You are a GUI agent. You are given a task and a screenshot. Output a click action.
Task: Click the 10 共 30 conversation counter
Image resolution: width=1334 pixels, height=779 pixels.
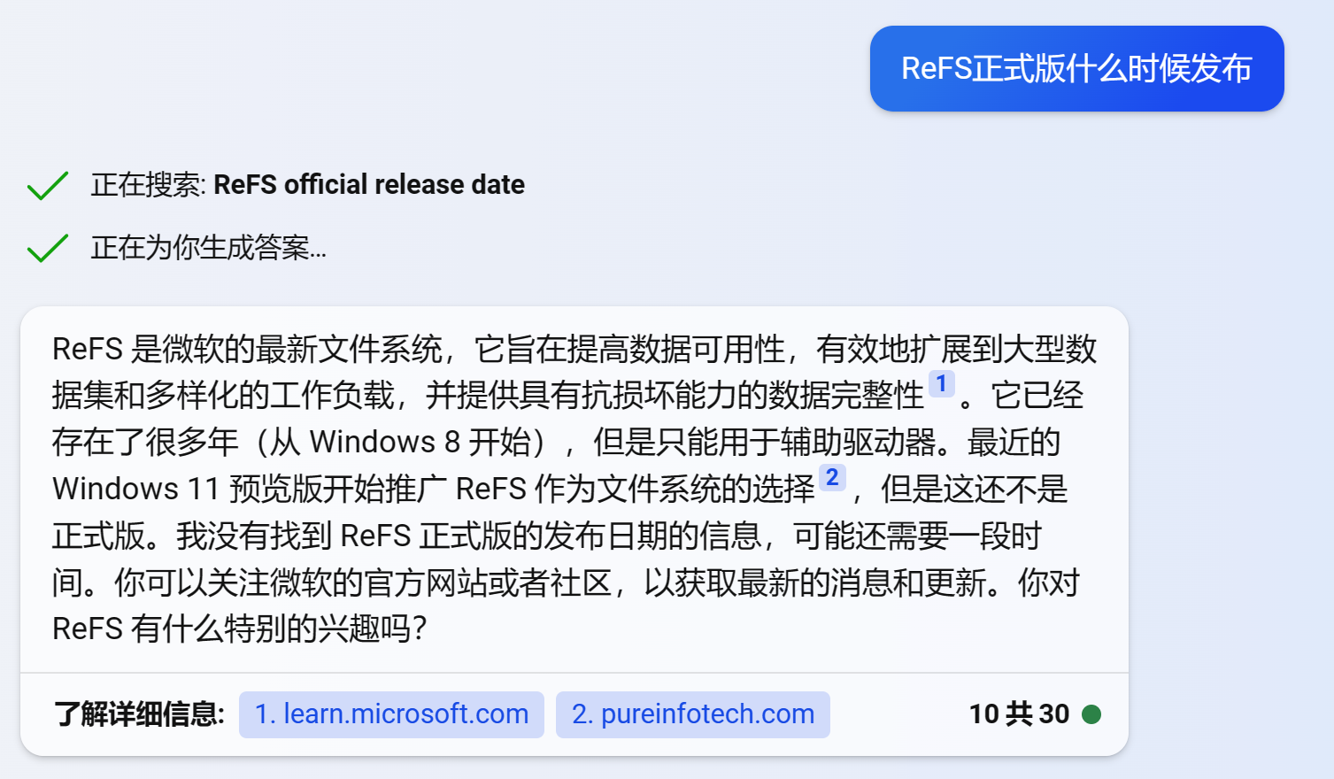tap(1019, 713)
